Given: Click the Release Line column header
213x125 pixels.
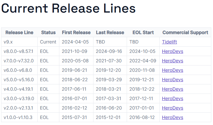Looking at the screenshot, I should point(19,33).
